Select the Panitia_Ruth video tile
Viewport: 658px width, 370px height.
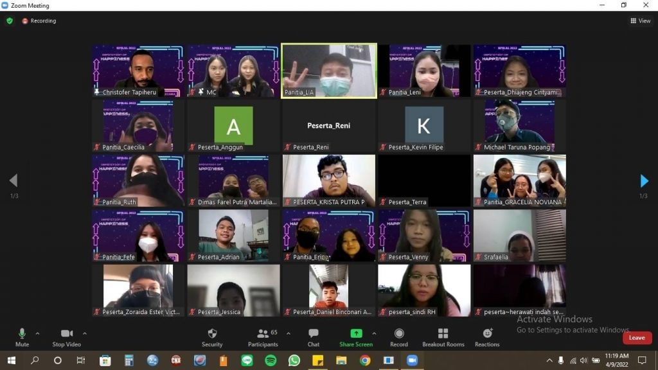(x=138, y=181)
